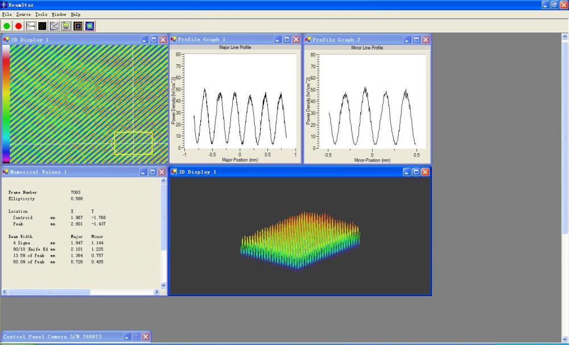Minimize the Profile Graph 1 window
569x345 pixels.
pos(278,39)
